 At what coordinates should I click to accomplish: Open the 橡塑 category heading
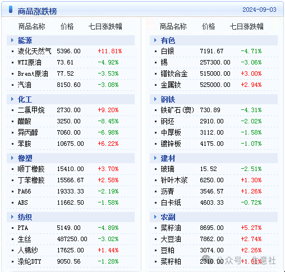(x=25, y=158)
